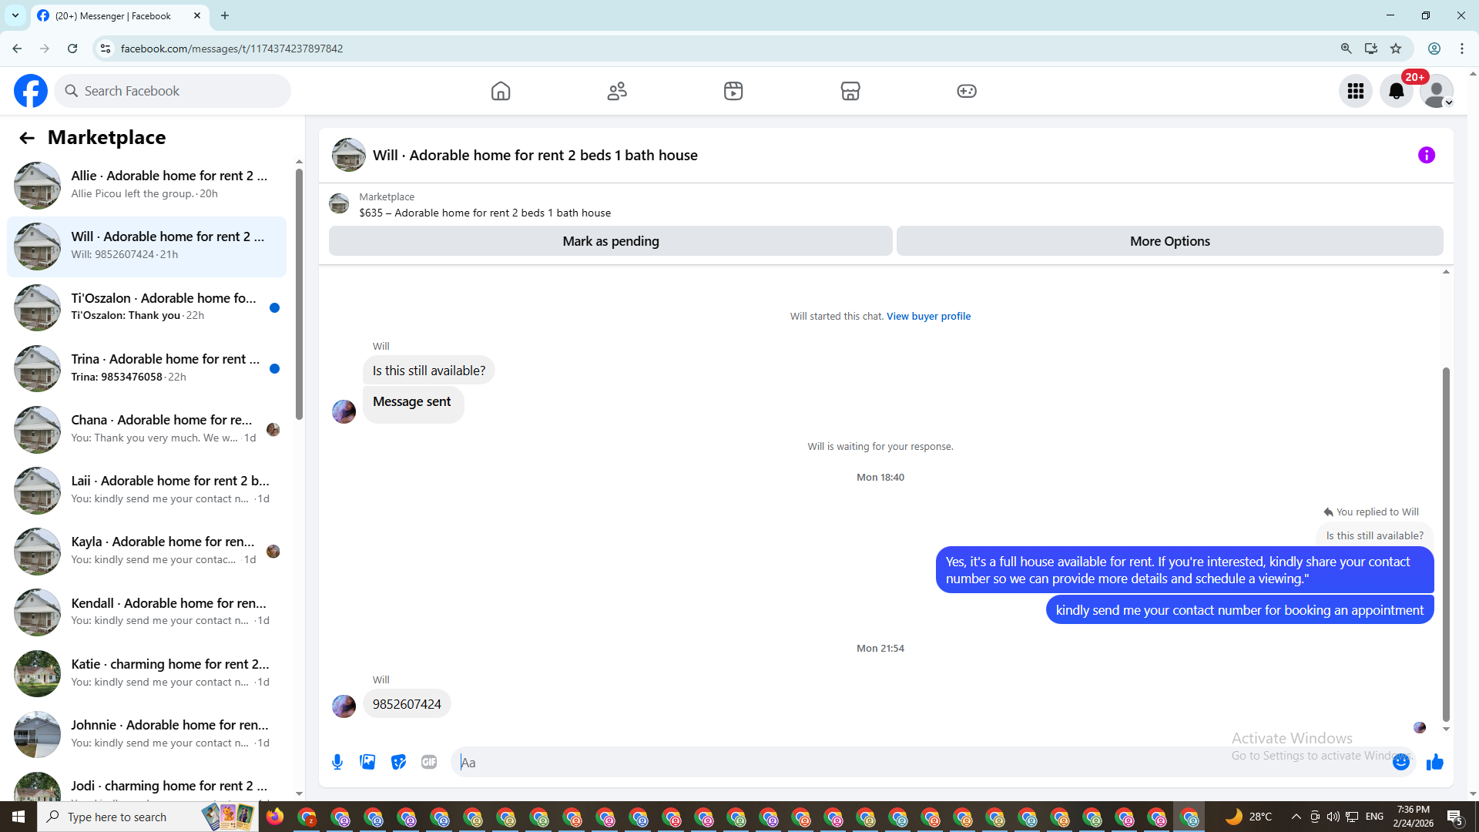Open the GIF picker icon
Viewport: 1479px width, 832px height.
click(x=429, y=762)
